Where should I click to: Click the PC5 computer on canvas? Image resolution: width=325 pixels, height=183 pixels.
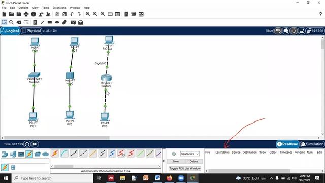pos(105,117)
